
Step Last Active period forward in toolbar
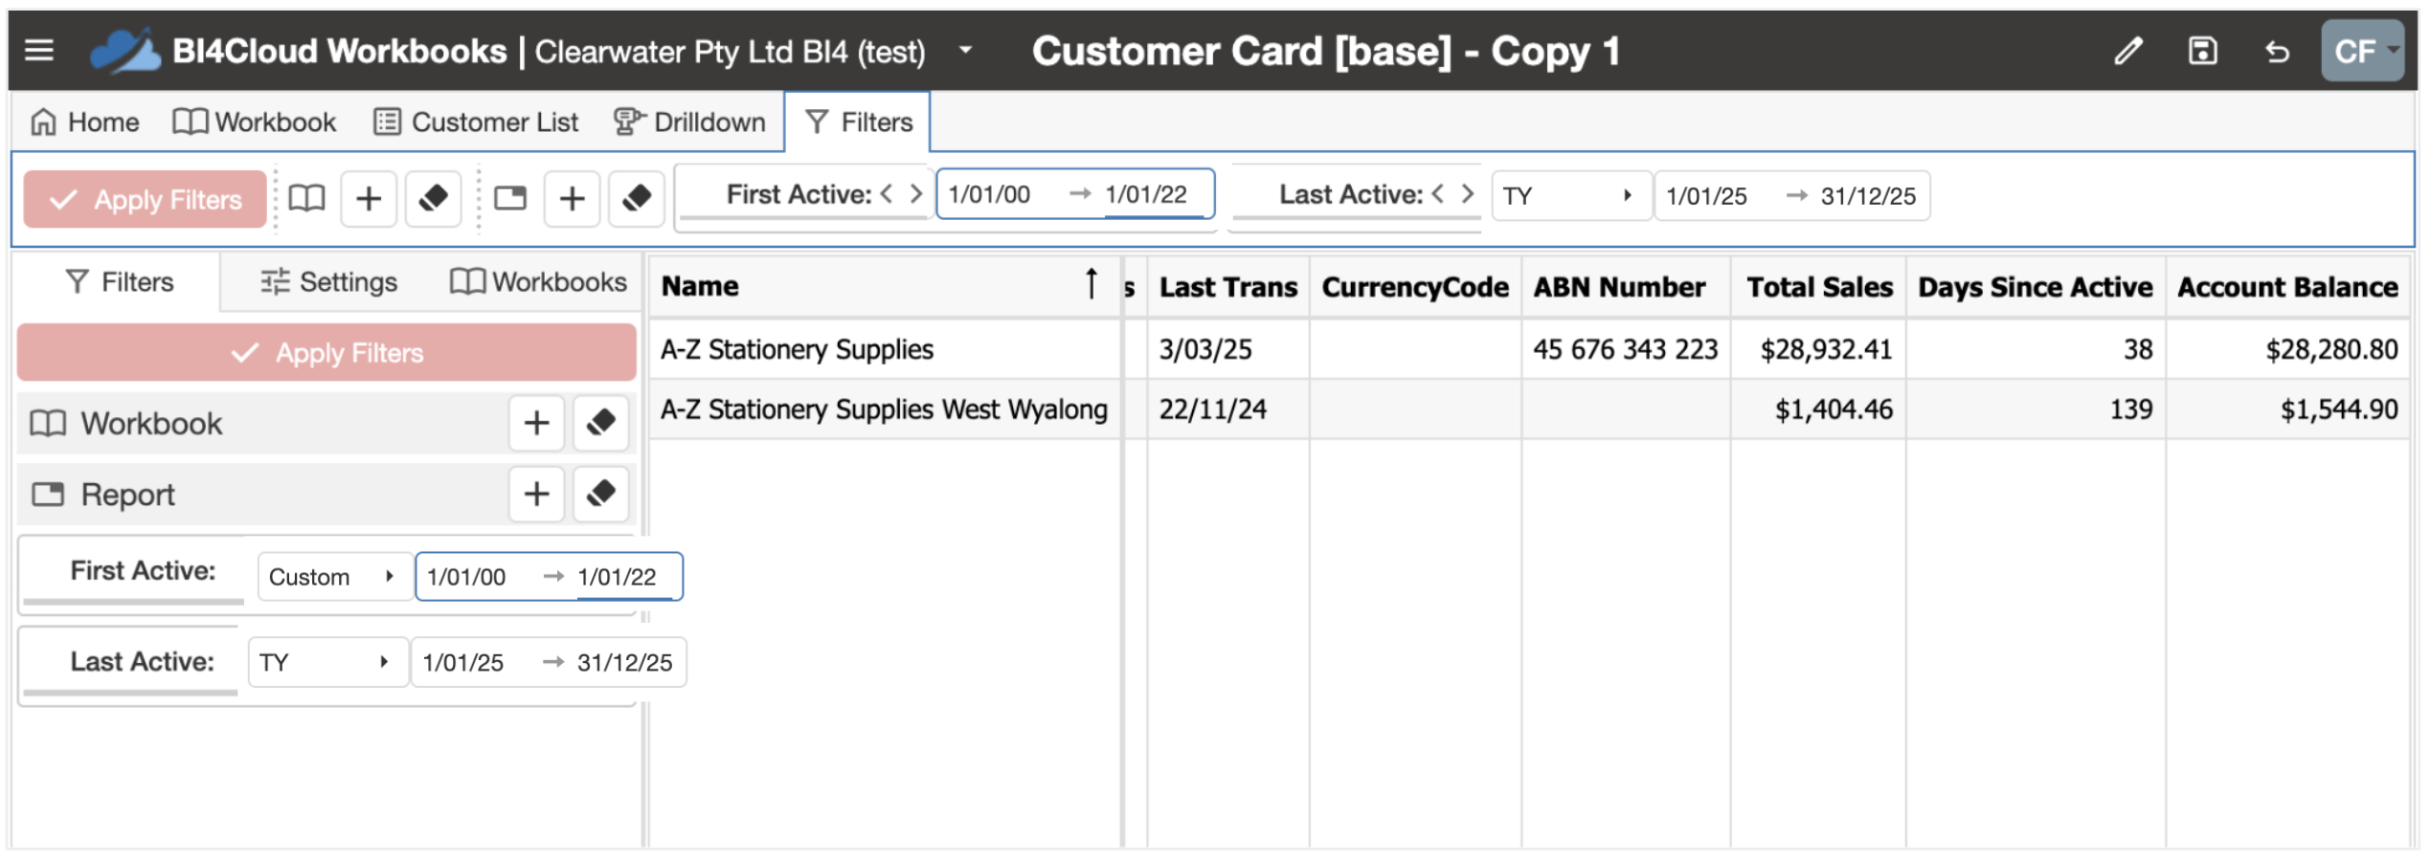[1467, 194]
